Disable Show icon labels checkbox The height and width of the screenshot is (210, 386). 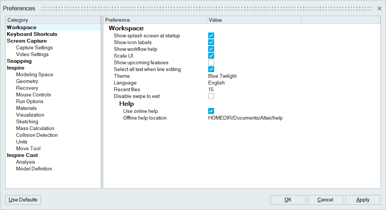[211, 43]
